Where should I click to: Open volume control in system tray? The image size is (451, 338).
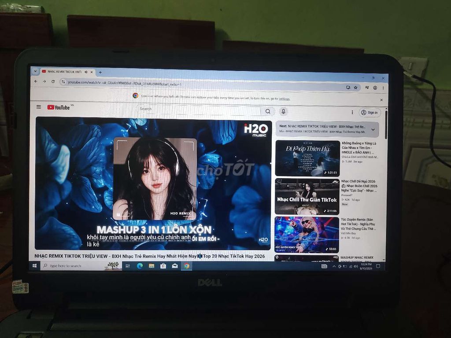[356, 266]
